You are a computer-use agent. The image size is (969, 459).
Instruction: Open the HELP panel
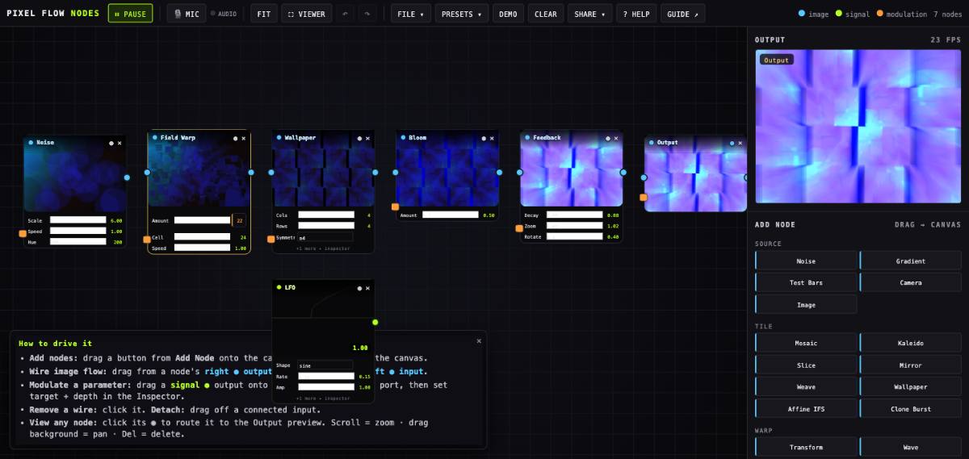coord(636,14)
